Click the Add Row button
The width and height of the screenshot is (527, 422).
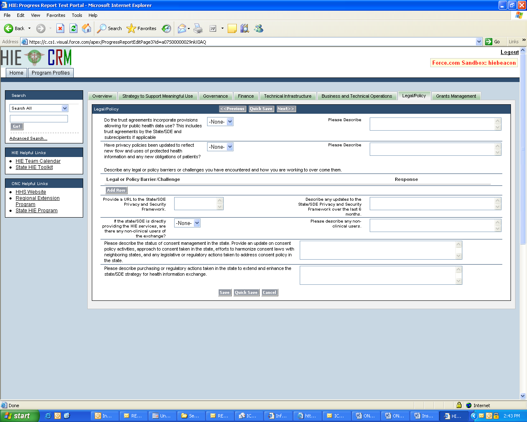pos(116,190)
